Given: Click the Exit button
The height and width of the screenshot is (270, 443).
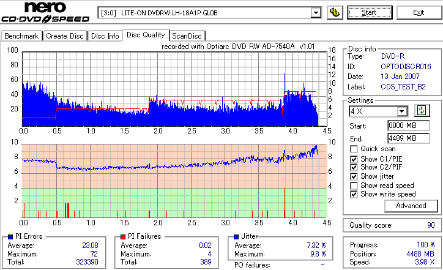Looking at the screenshot, I should [x=419, y=12].
